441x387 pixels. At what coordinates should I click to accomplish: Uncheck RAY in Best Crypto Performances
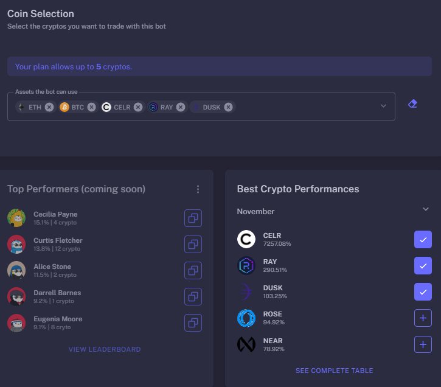[423, 265]
